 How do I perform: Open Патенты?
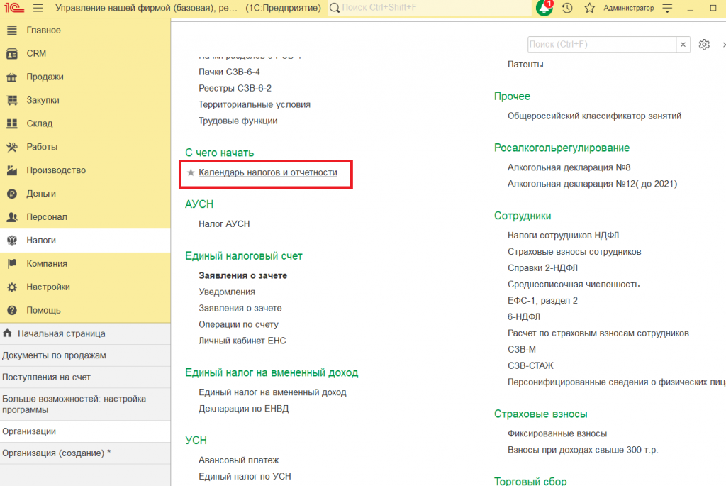pos(525,65)
